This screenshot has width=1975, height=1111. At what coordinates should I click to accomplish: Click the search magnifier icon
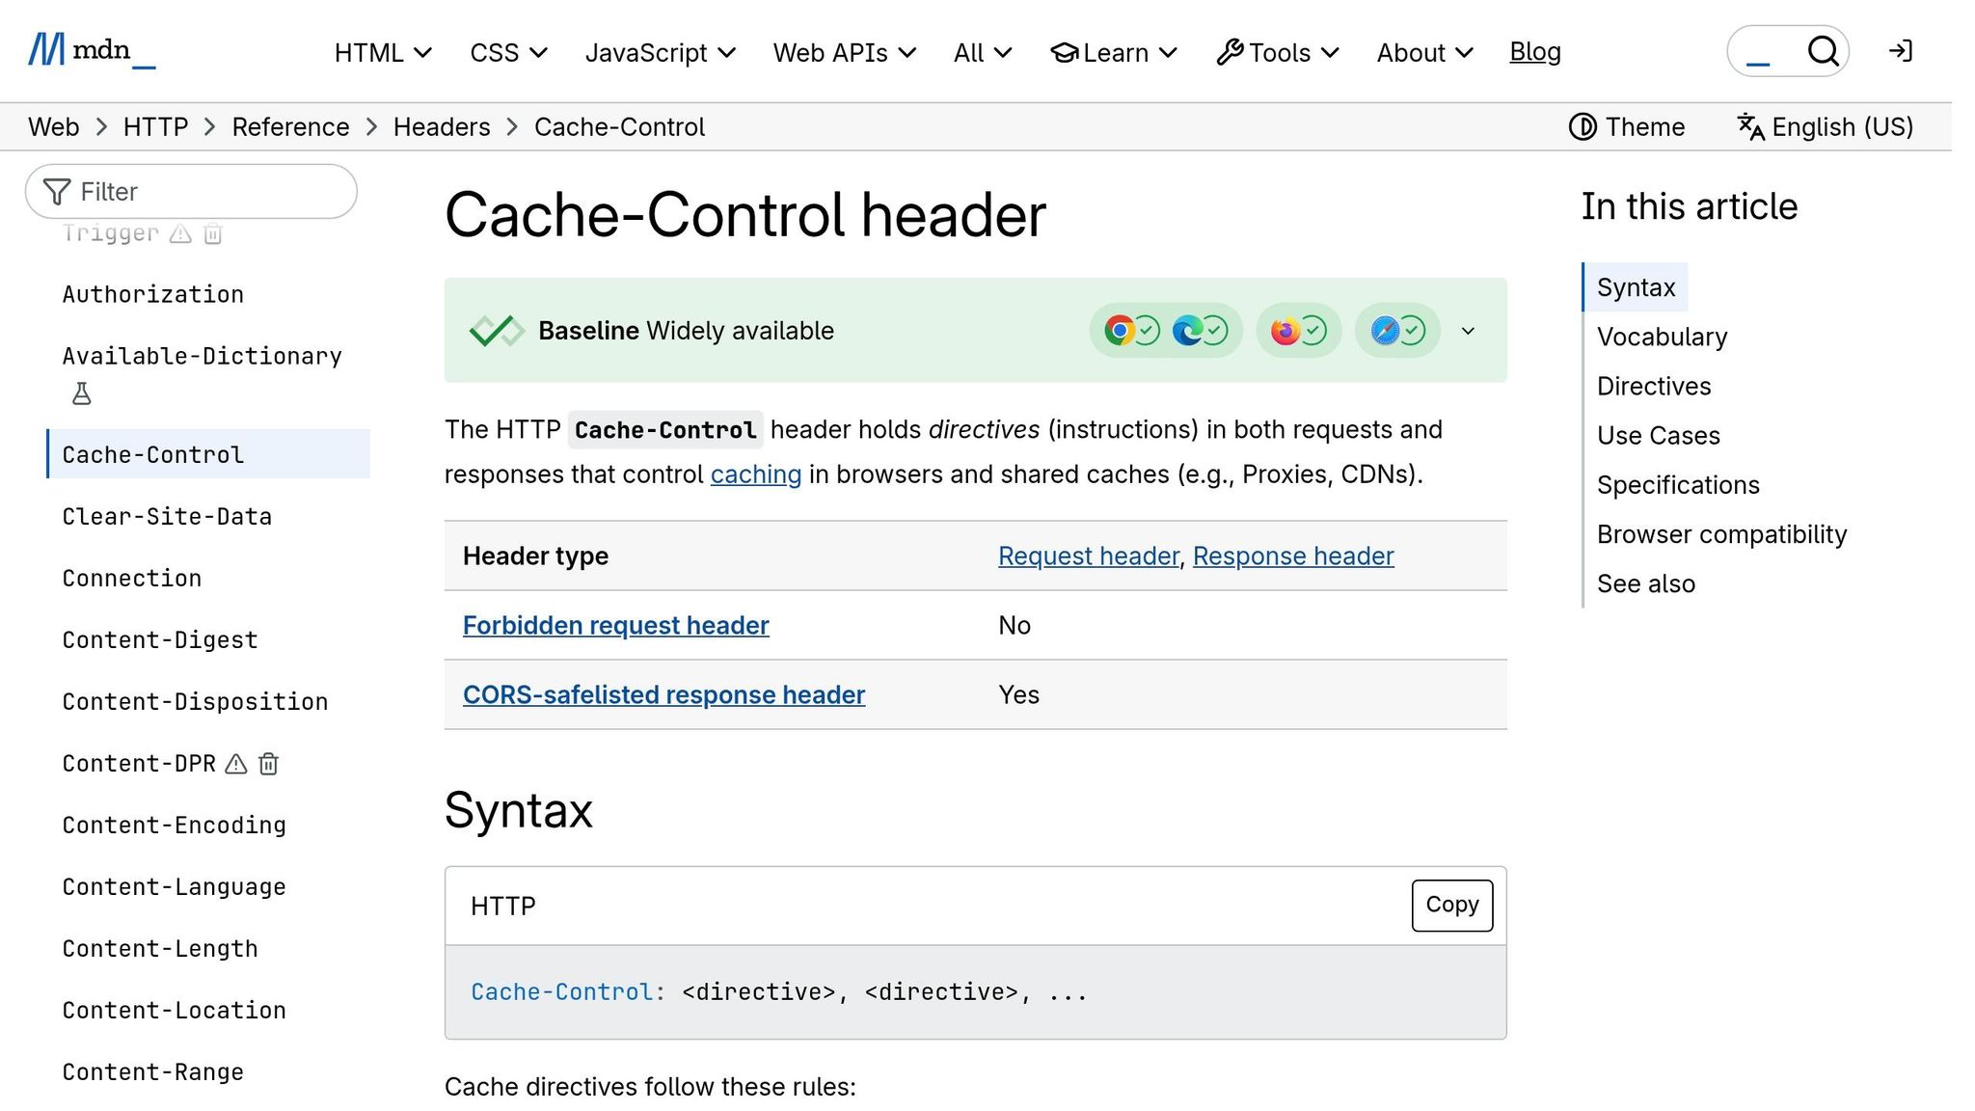tap(1823, 51)
